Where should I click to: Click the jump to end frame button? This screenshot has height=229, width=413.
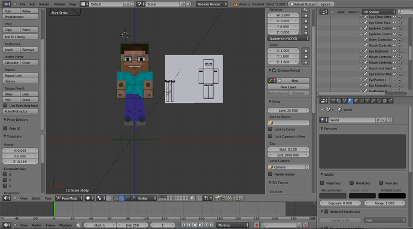click(x=212, y=225)
